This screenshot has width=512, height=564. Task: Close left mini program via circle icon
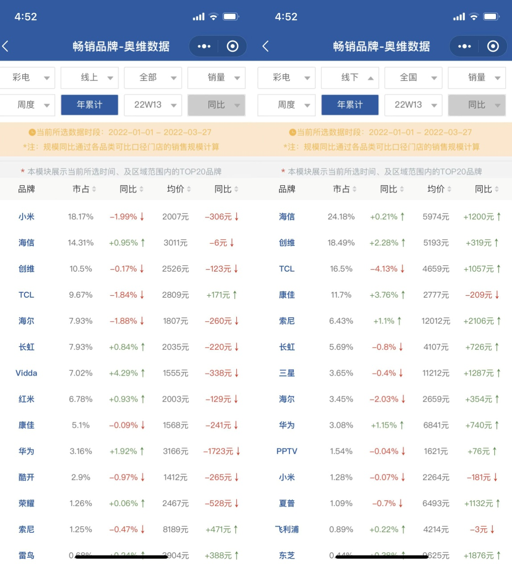[232, 46]
